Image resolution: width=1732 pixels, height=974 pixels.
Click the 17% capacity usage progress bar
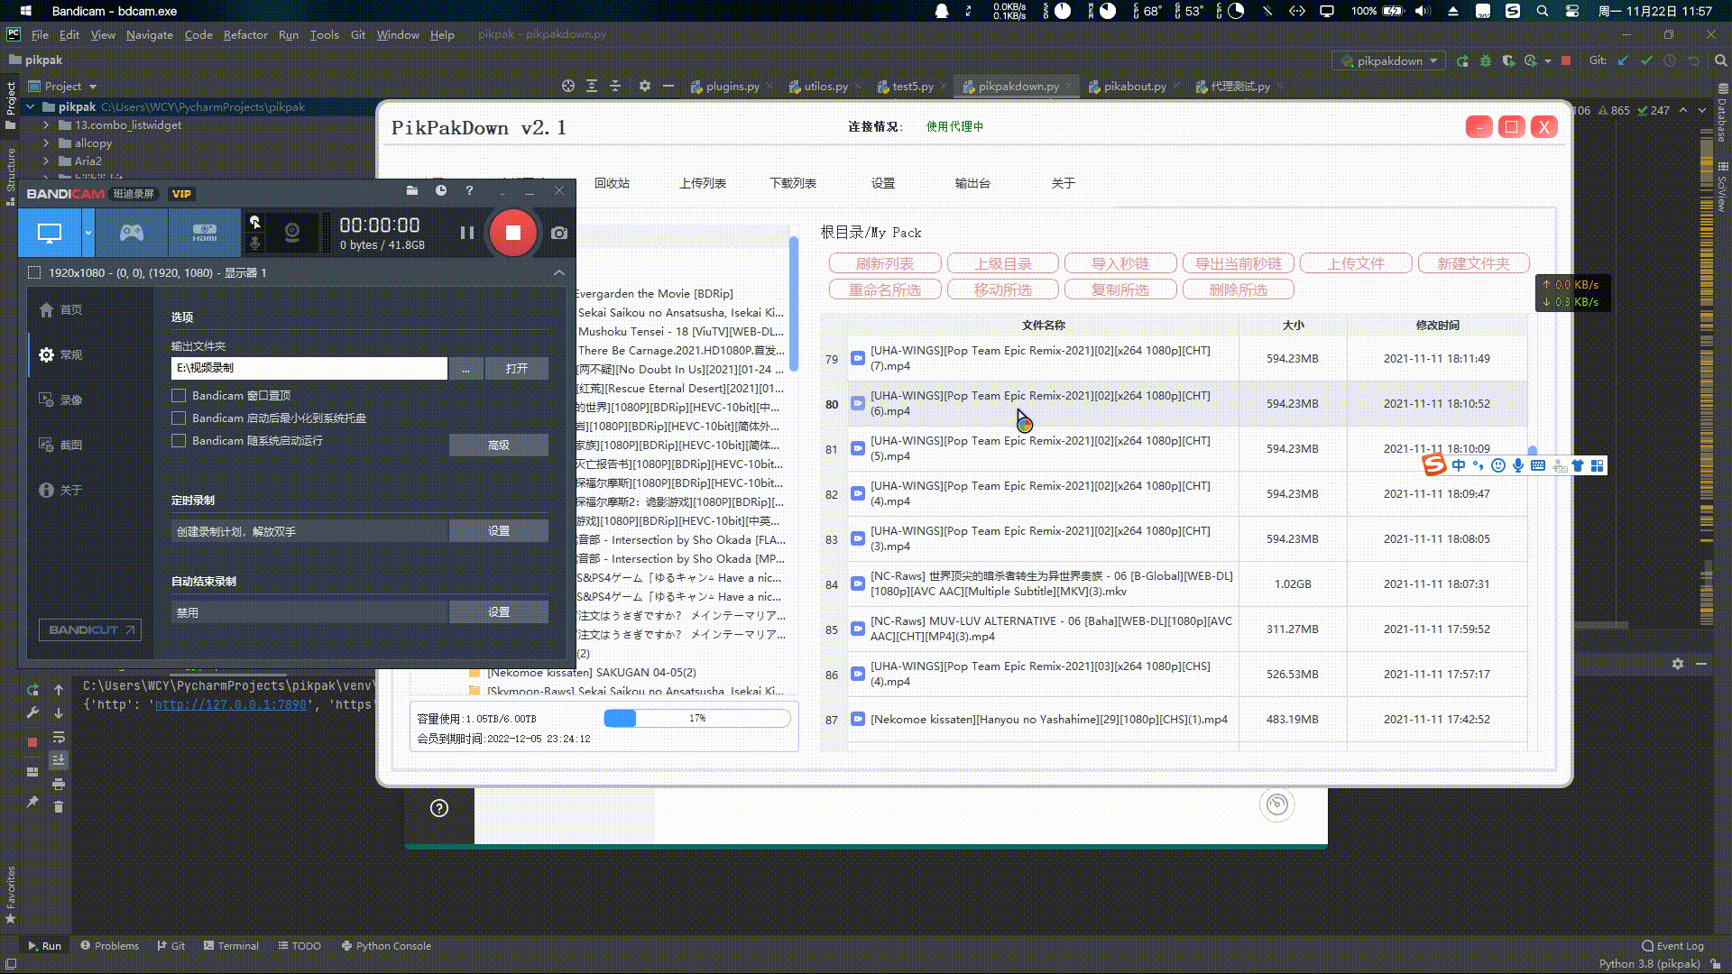tap(697, 718)
